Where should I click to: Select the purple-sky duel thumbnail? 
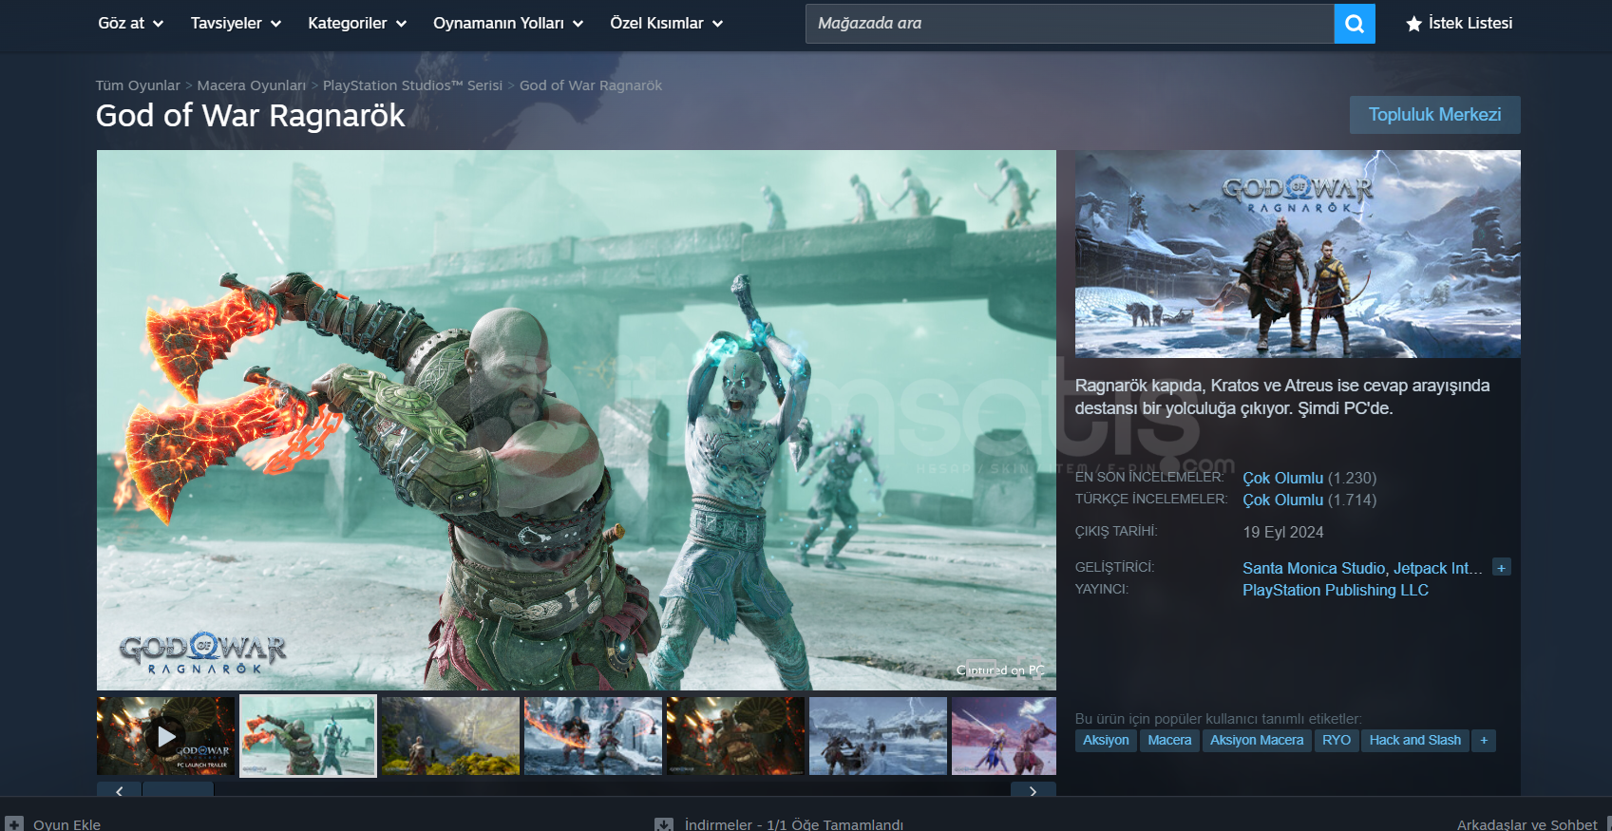[1004, 737]
